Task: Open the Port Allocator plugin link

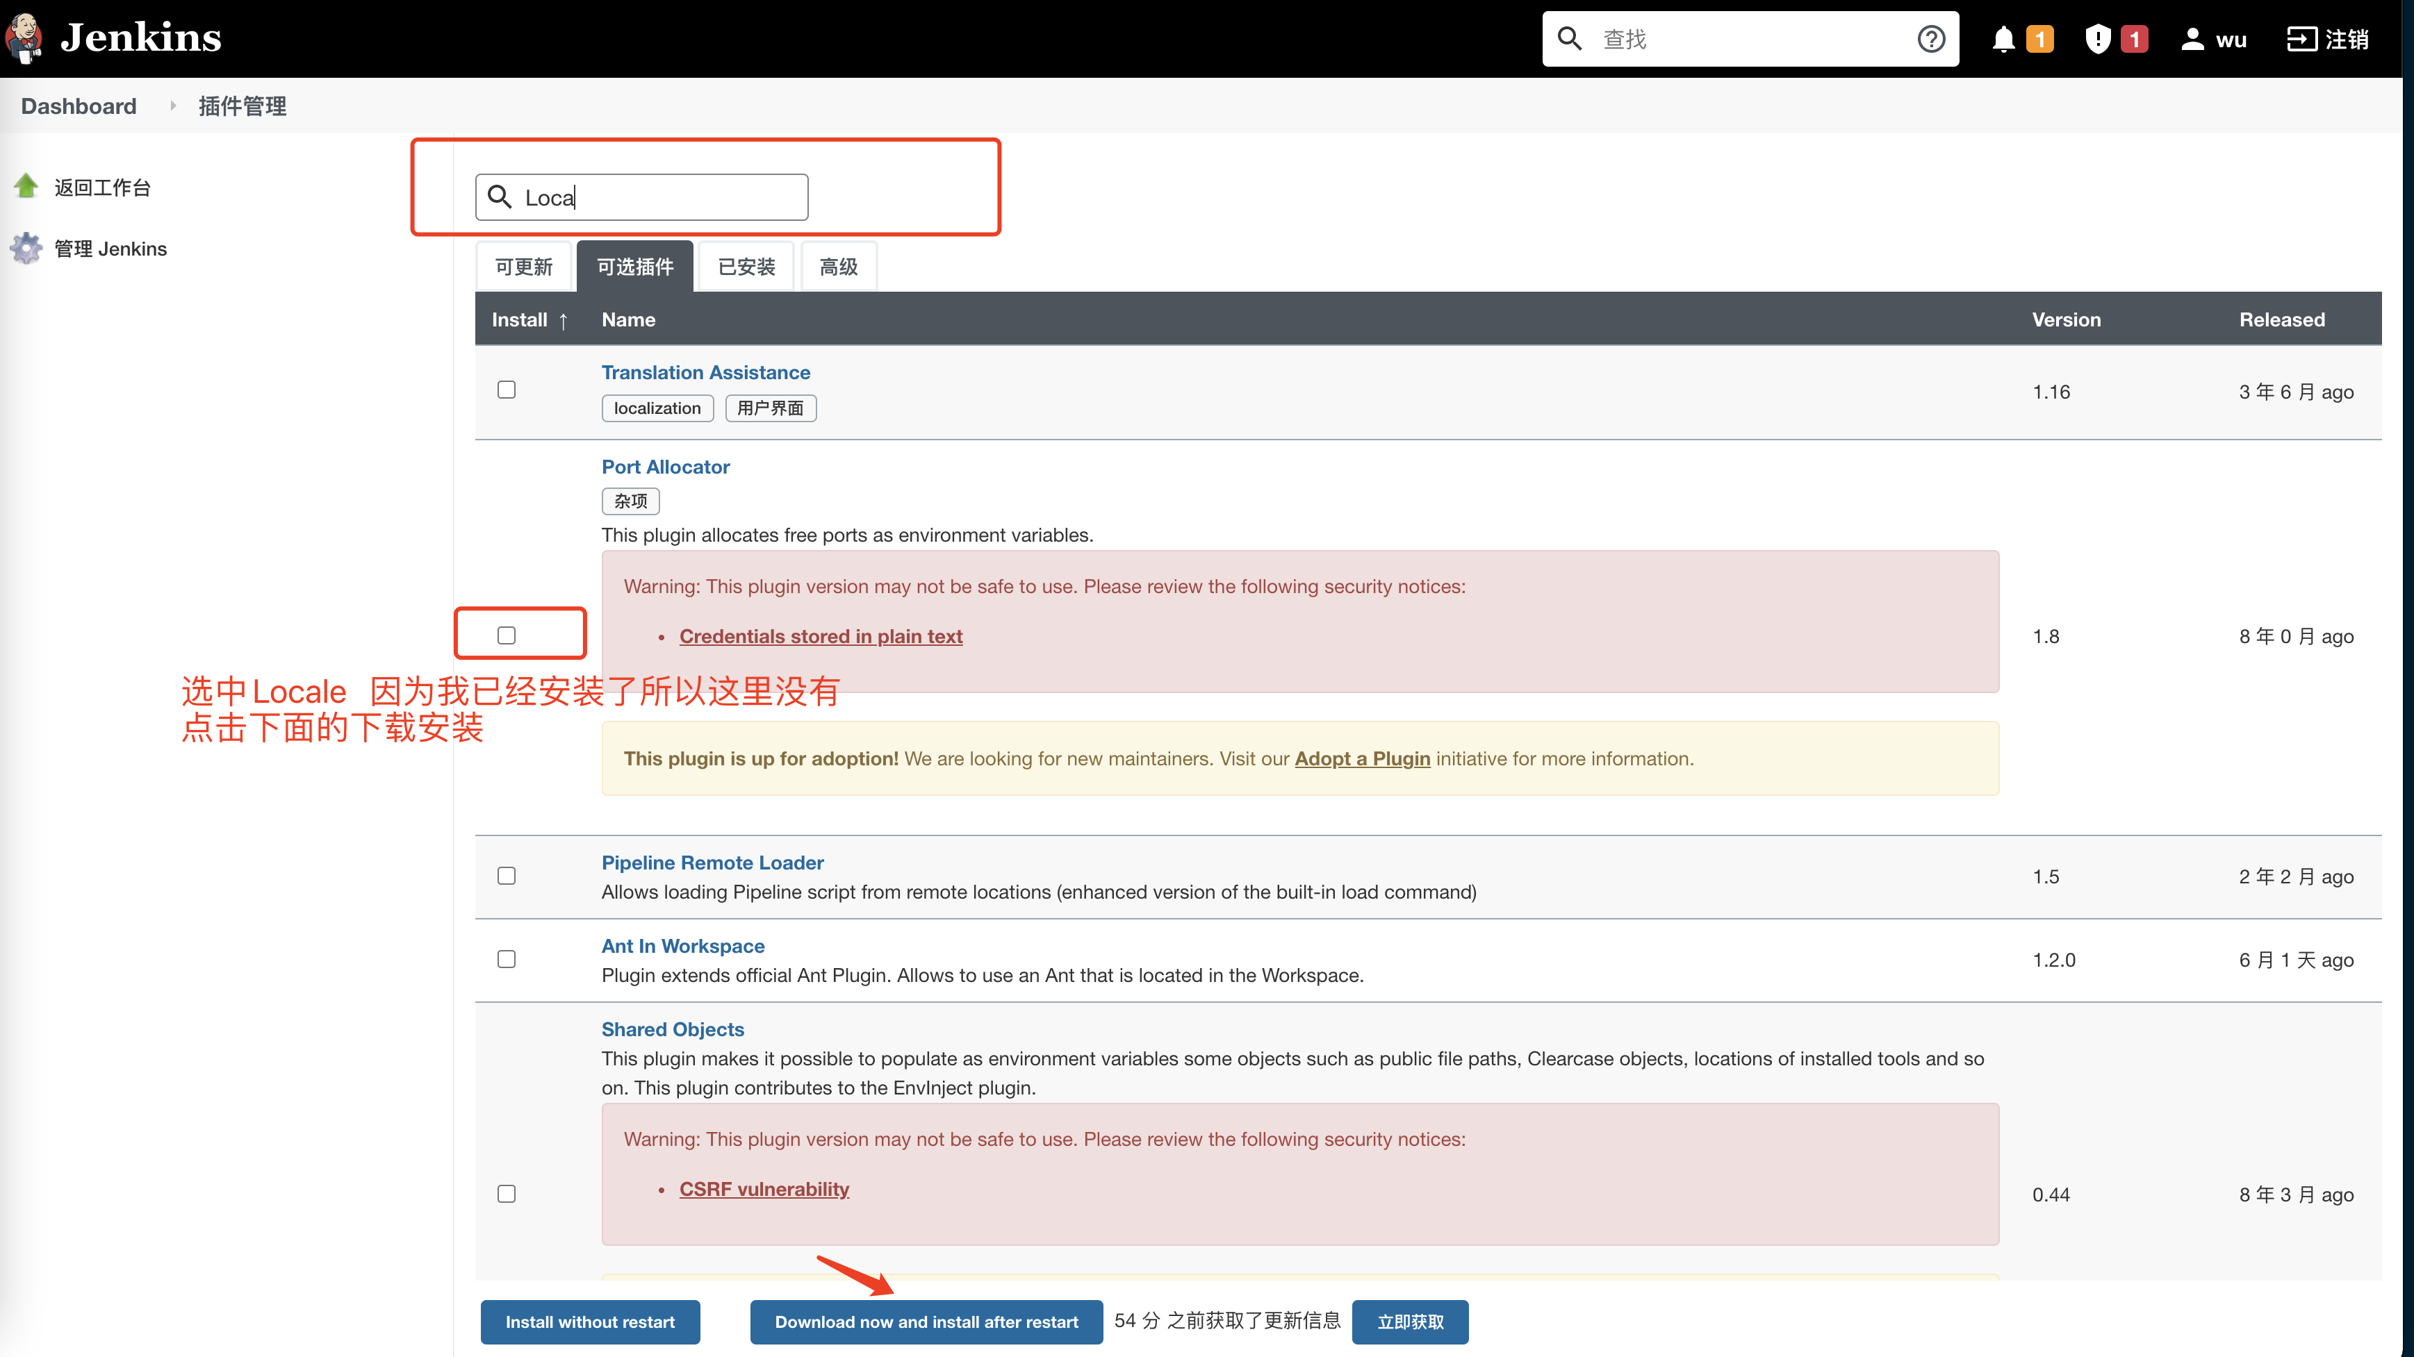Action: (666, 467)
